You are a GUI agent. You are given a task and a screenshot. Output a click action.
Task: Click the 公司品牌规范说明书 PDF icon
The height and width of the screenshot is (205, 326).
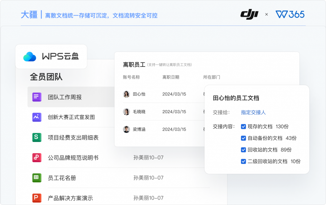coord(37,158)
